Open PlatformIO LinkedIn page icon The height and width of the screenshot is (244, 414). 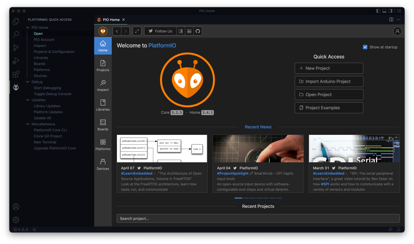point(189,31)
